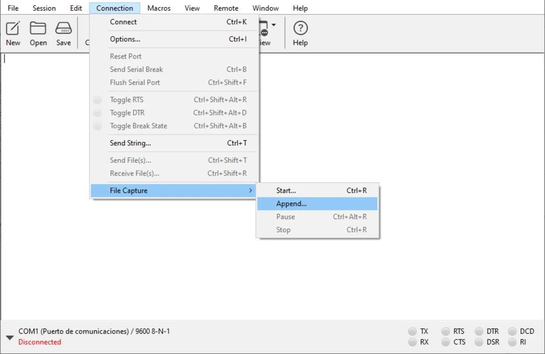Click the RX status indicator light
The height and width of the screenshot is (354, 545).
coord(413,342)
